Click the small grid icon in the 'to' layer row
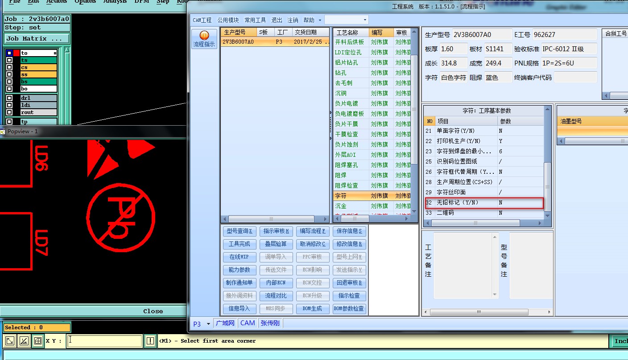 pyautogui.click(x=55, y=53)
